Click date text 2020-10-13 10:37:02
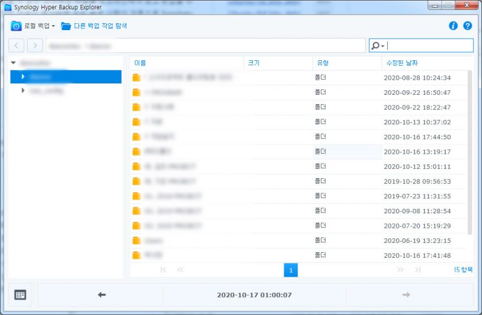Viewport: 482px width, 315px height. tap(417, 122)
